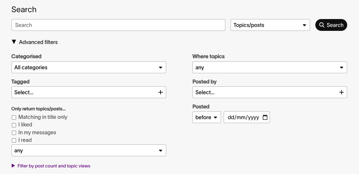
Task: Click the dd/mm/yyyy date input
Action: 243,117
